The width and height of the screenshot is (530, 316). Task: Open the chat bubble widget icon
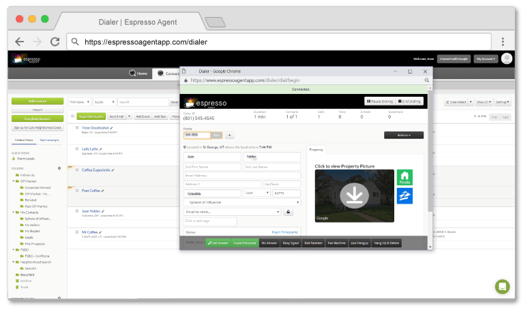point(502,287)
